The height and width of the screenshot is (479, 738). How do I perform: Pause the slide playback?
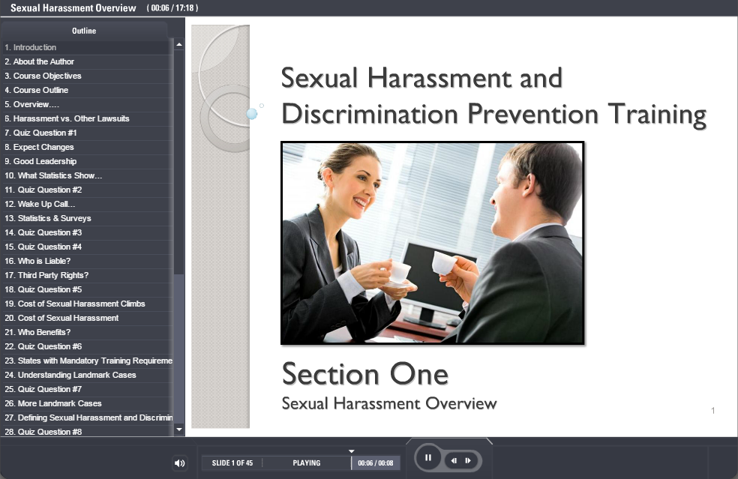pos(428,458)
